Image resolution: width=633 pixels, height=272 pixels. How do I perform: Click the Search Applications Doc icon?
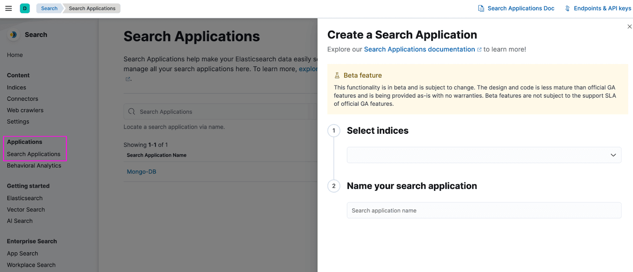(x=481, y=8)
